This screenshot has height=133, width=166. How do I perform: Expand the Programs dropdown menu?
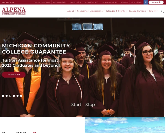click(x=83, y=11)
